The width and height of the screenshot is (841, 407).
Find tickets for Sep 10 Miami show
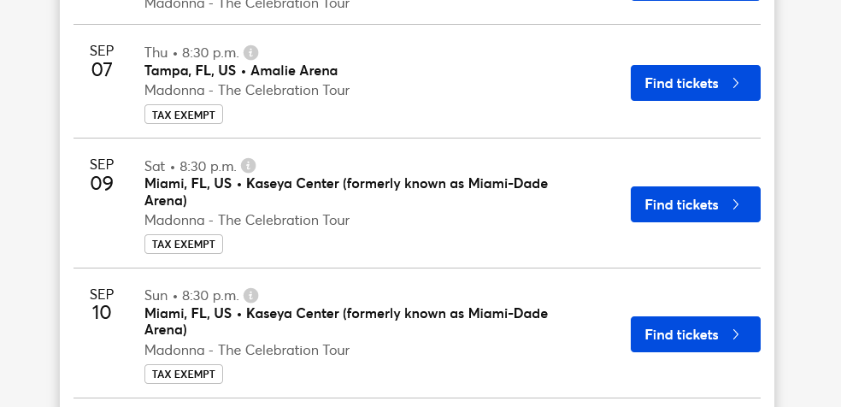pos(695,334)
